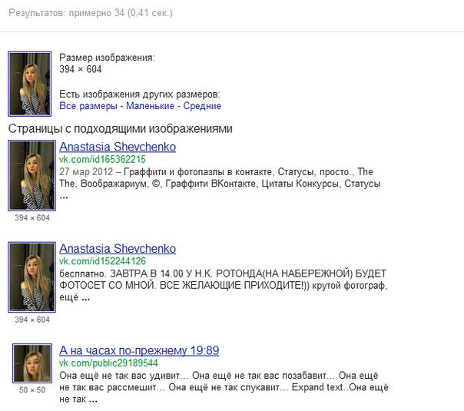464x411 pixels.
Task: Click the 'Размер изображения:' label
Action: pos(107,58)
